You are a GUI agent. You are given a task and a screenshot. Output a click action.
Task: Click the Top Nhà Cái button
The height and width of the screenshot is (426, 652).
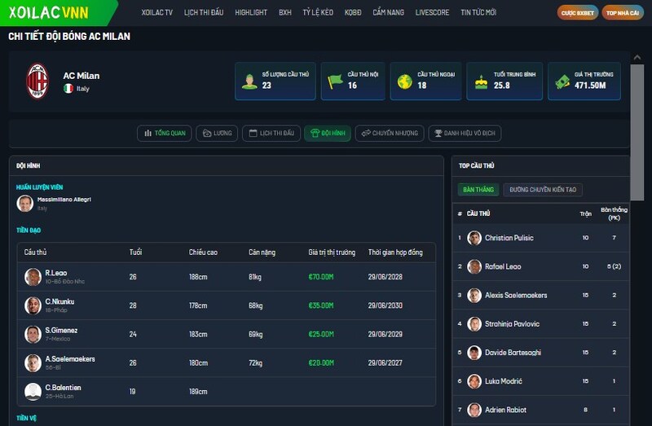(622, 13)
